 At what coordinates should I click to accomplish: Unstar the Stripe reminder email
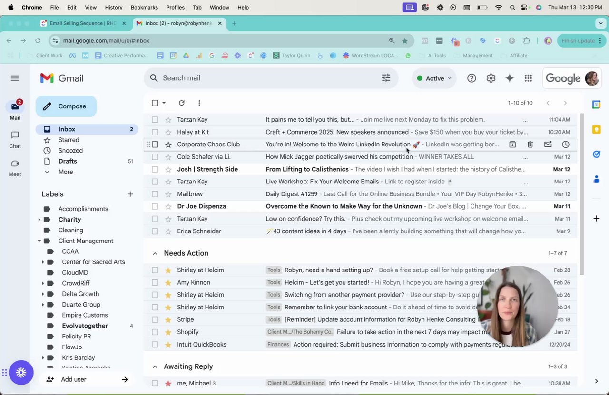(168, 319)
